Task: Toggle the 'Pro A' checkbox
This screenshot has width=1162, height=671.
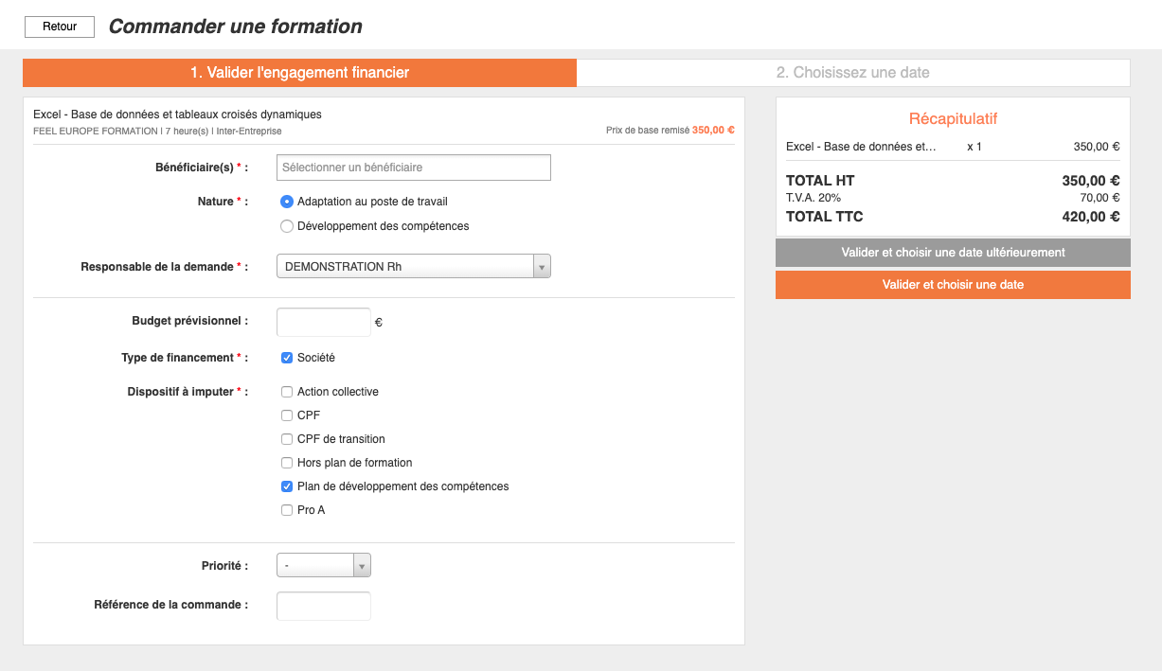Action: click(x=287, y=510)
